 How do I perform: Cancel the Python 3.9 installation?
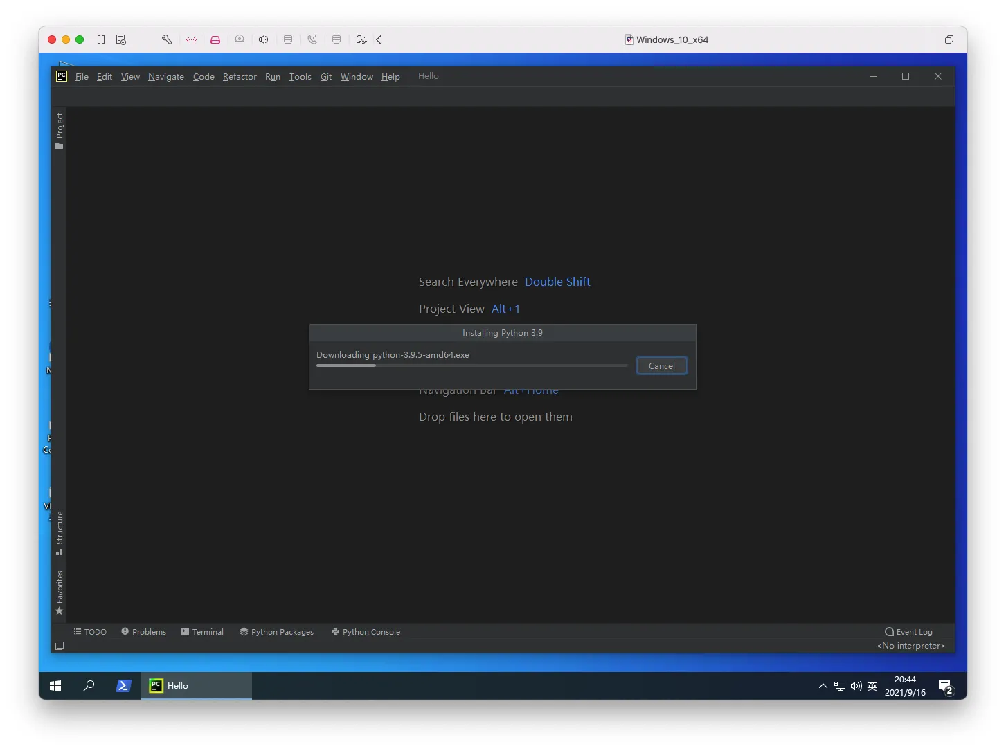click(661, 366)
